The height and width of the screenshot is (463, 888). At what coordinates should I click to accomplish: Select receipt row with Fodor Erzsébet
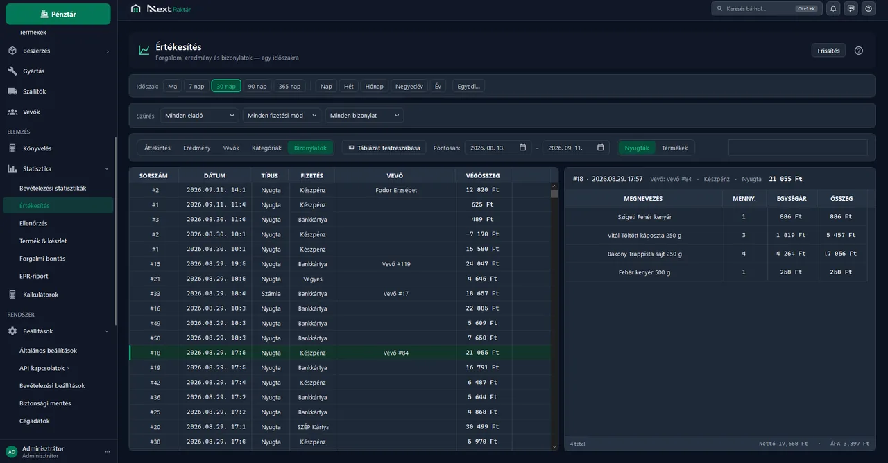coord(340,190)
